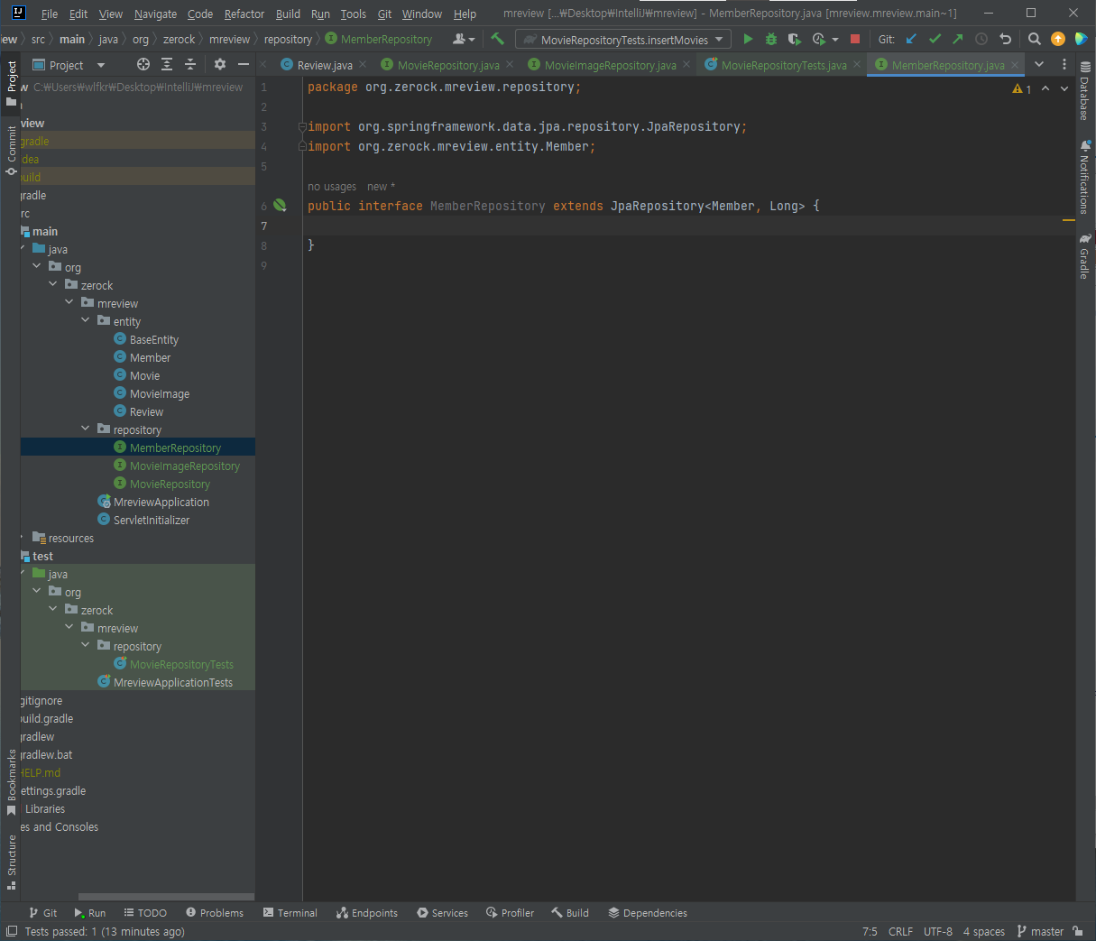Stop the running process with the red square

(x=855, y=39)
